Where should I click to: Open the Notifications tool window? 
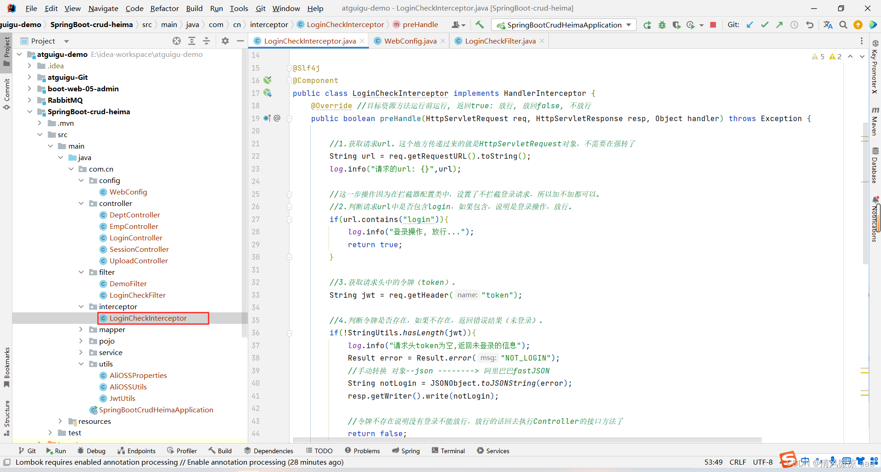pyautogui.click(x=875, y=219)
